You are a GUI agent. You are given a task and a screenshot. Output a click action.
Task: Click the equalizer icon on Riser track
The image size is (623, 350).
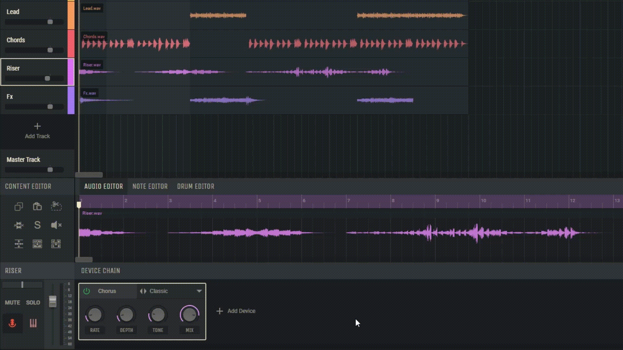[x=33, y=323]
